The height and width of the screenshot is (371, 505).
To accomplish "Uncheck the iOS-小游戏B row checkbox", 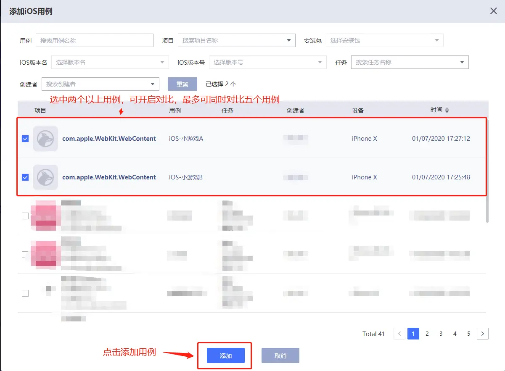I will pyautogui.click(x=25, y=177).
